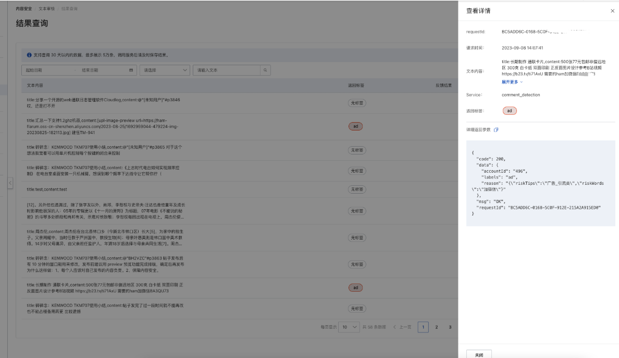619x358 pixels.
Task: Click the ad tag in detail panel
Action: (x=509, y=111)
